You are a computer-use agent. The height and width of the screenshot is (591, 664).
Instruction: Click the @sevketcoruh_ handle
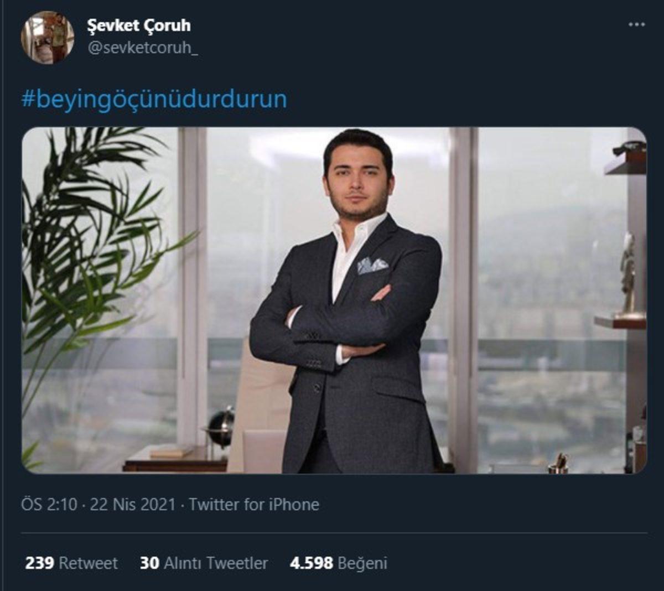(x=143, y=48)
